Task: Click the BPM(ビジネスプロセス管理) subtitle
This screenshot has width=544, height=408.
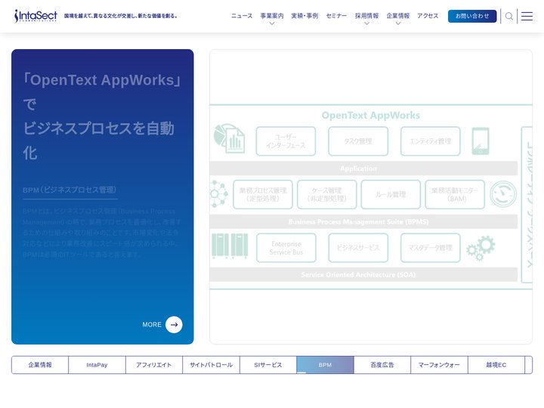Action: [x=70, y=190]
